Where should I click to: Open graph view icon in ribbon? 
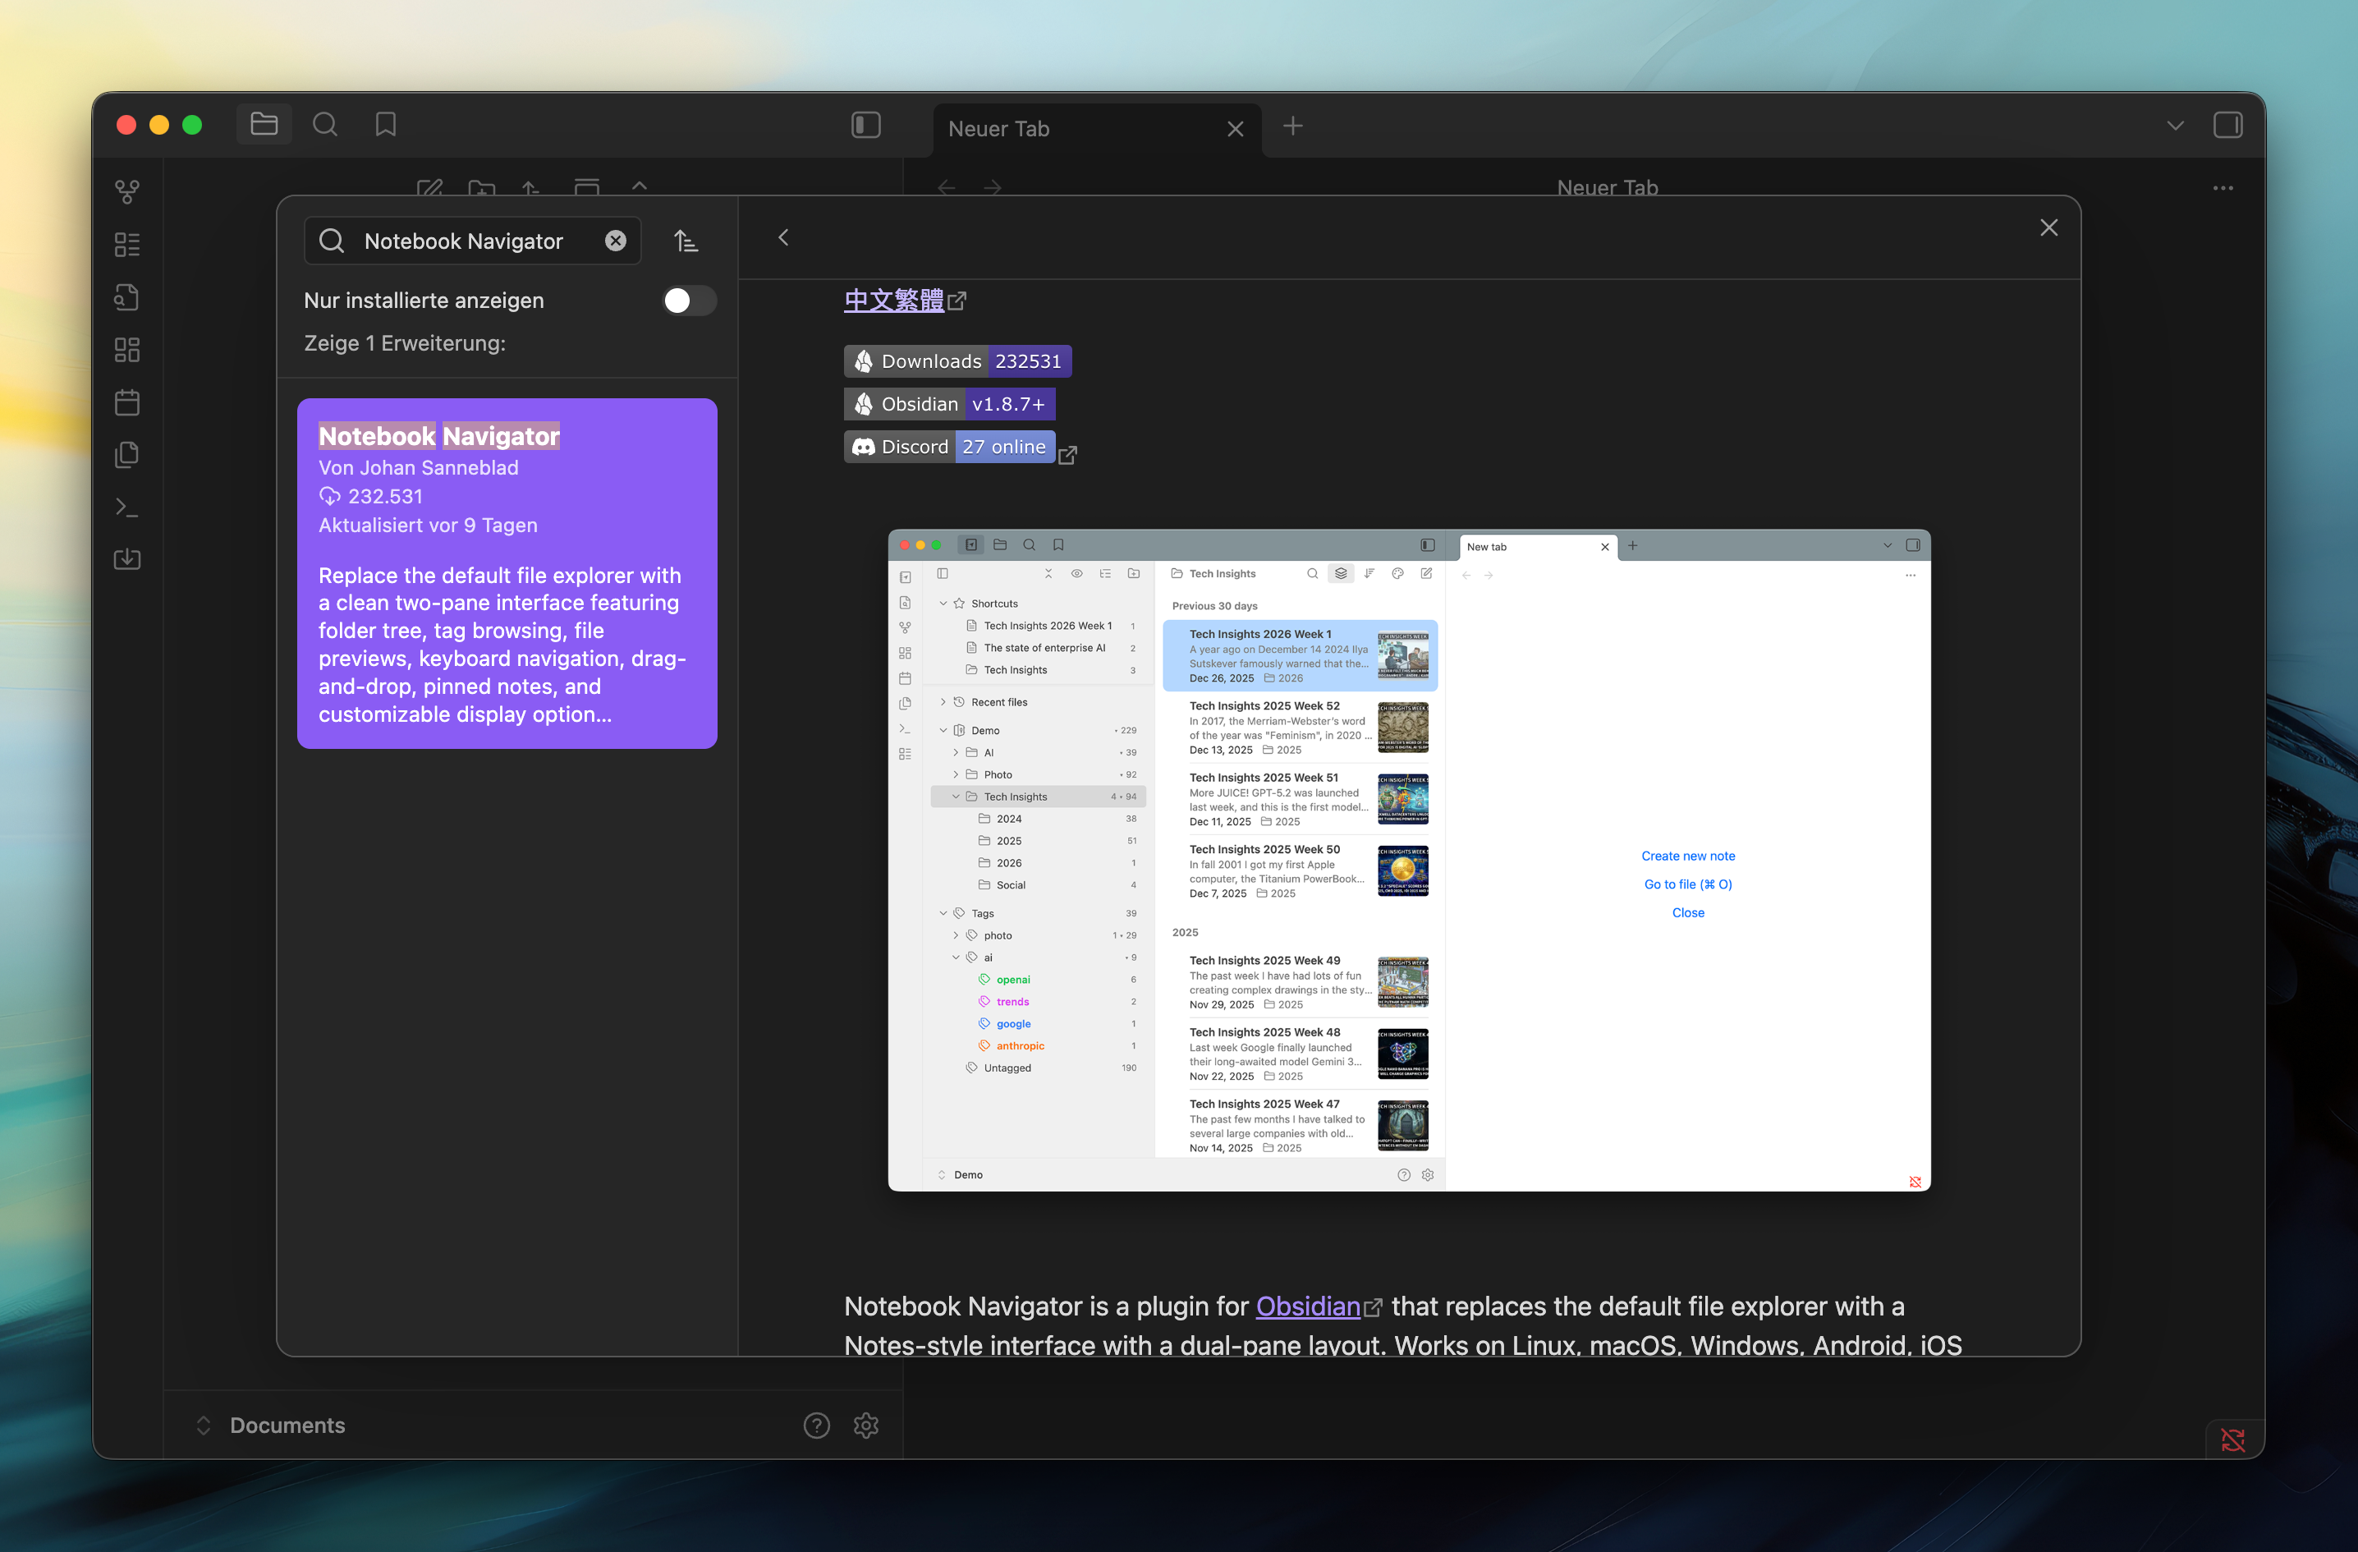pyautogui.click(x=126, y=191)
